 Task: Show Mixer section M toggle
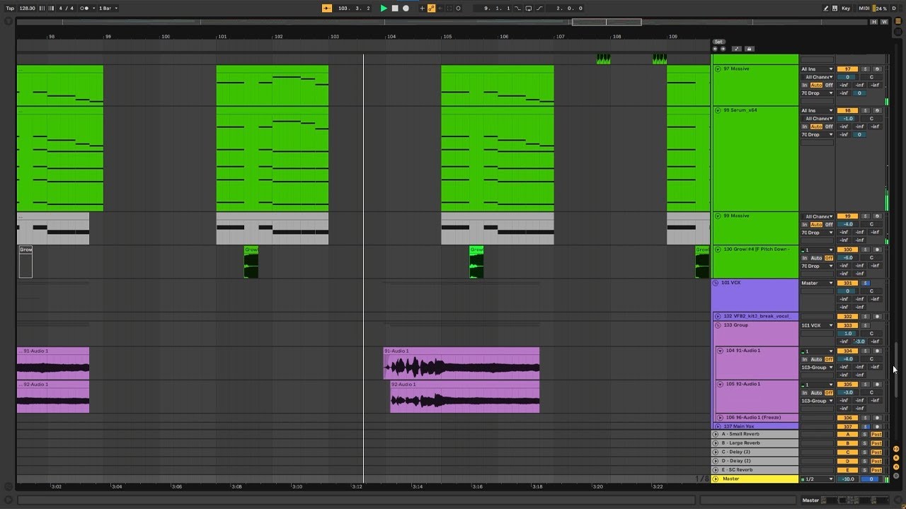pyautogui.click(x=895, y=466)
